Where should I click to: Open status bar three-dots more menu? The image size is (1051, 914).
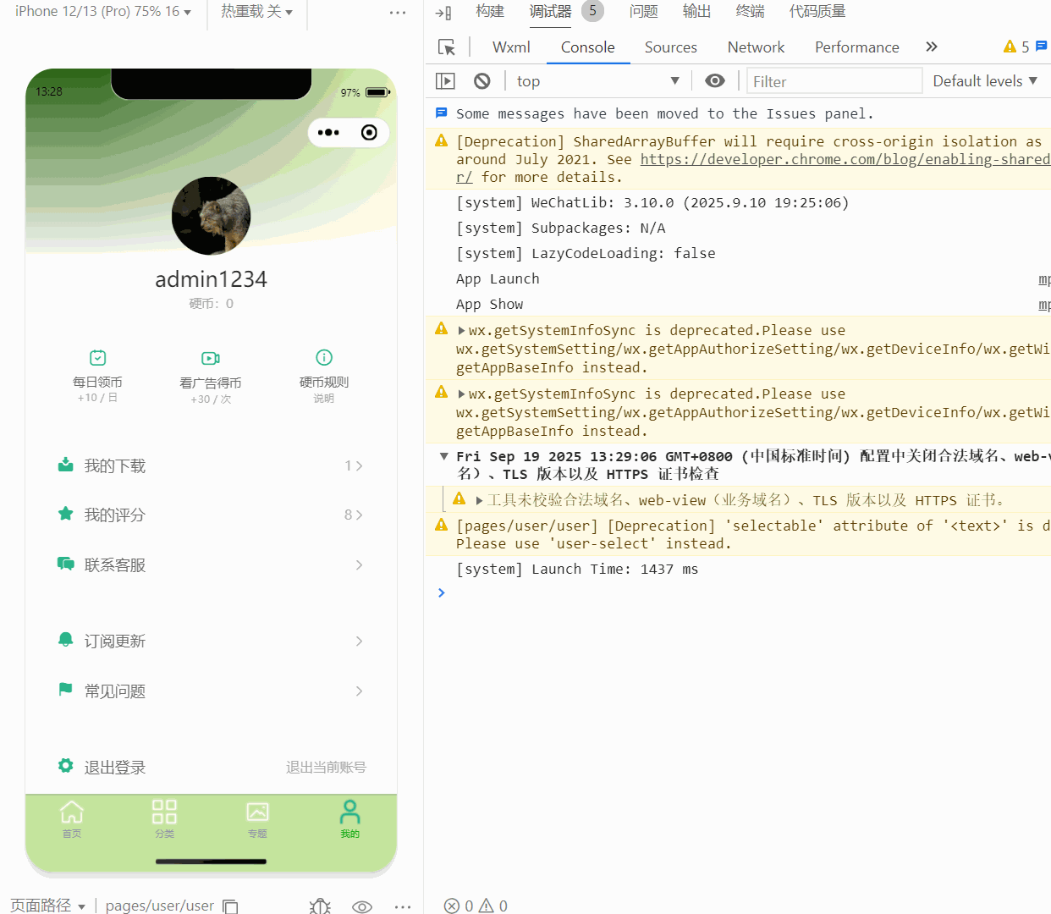403,906
